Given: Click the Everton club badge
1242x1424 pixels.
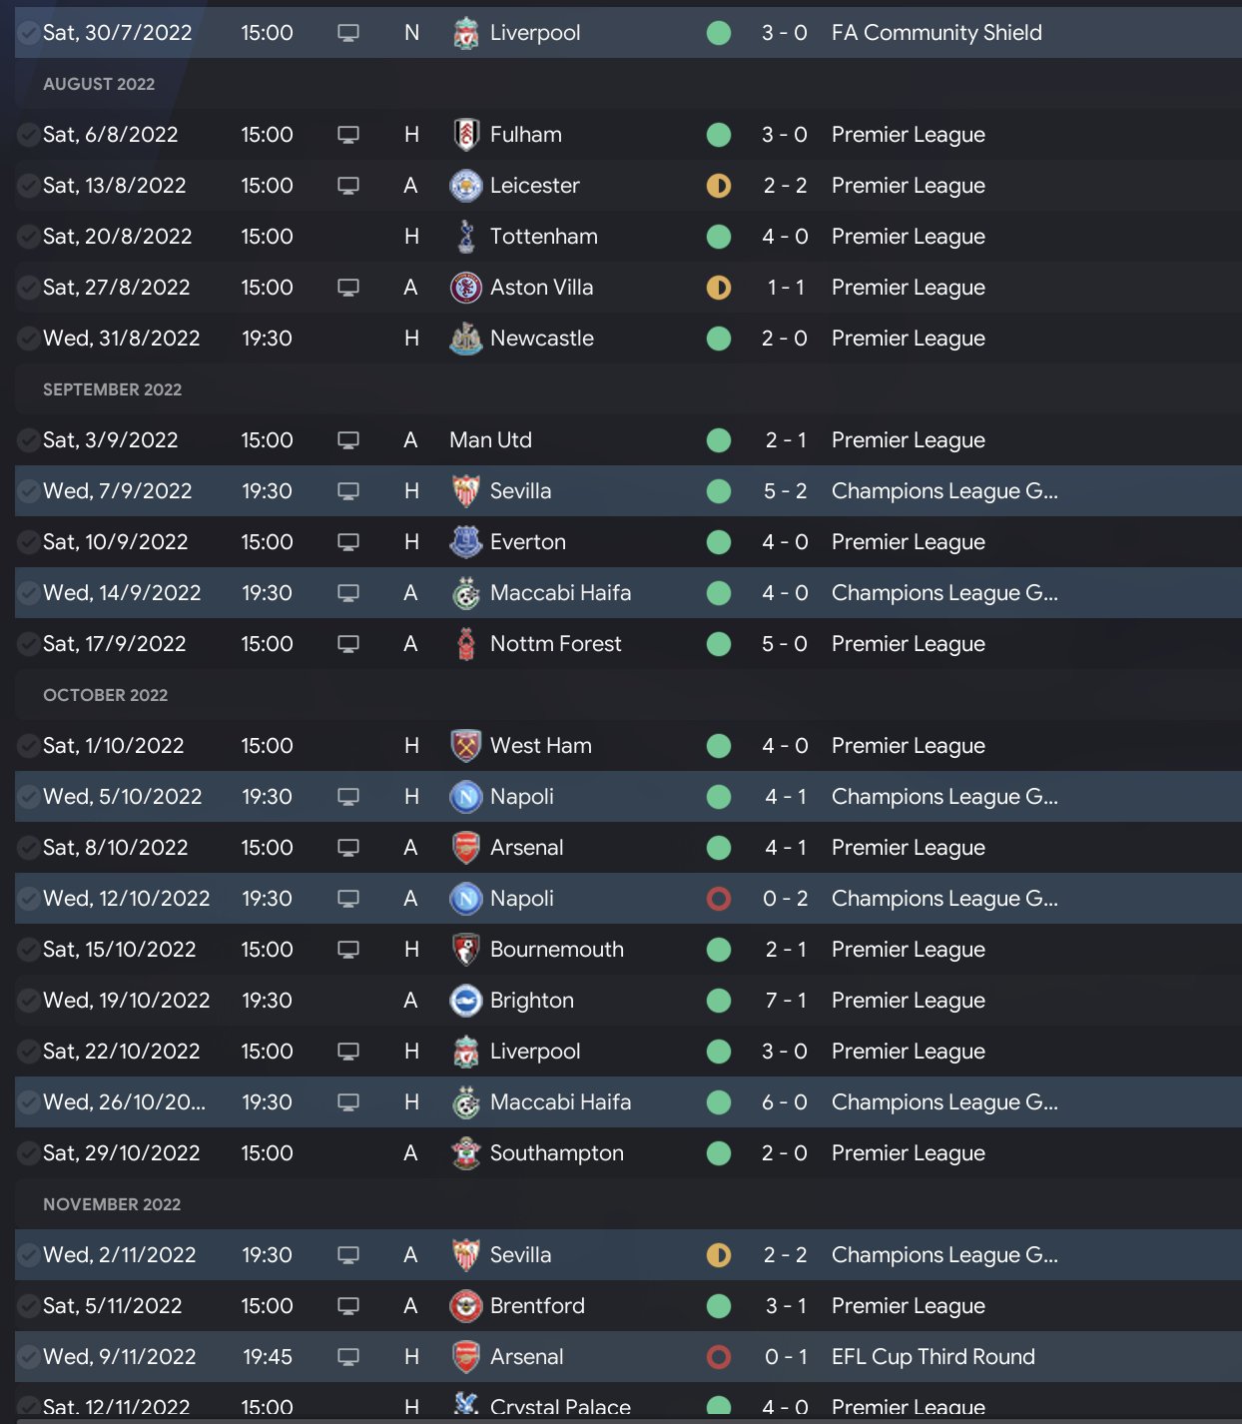Looking at the screenshot, I should tap(465, 542).
